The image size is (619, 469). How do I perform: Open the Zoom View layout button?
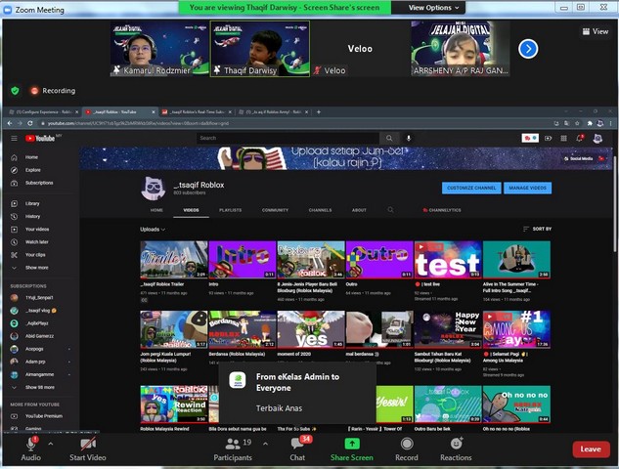[x=594, y=31]
